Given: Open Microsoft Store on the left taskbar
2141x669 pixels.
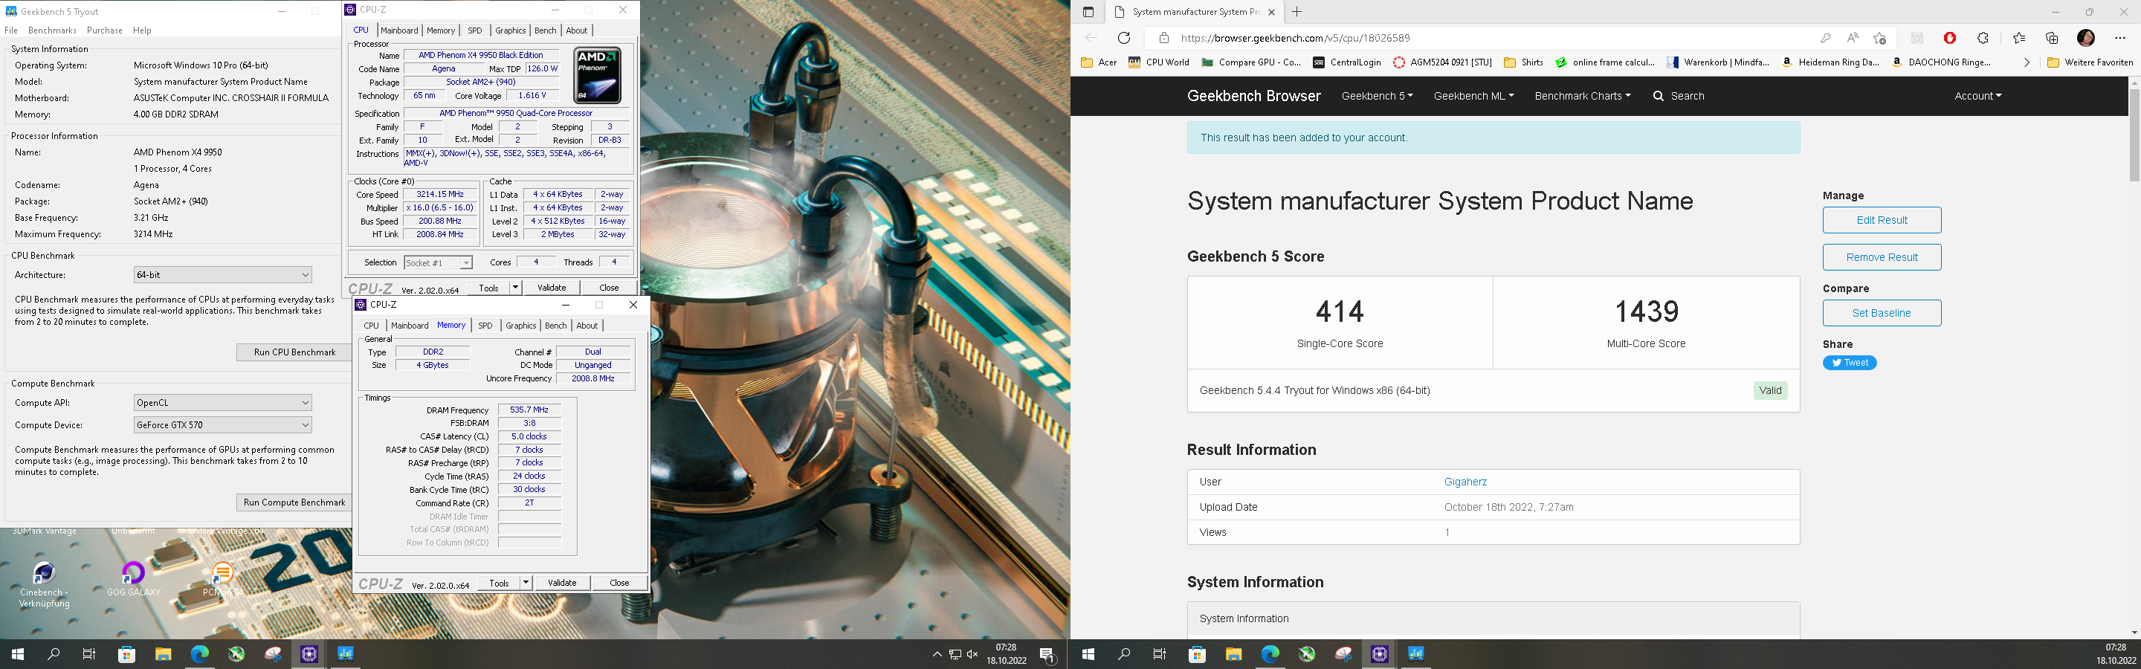Looking at the screenshot, I should click(x=126, y=654).
